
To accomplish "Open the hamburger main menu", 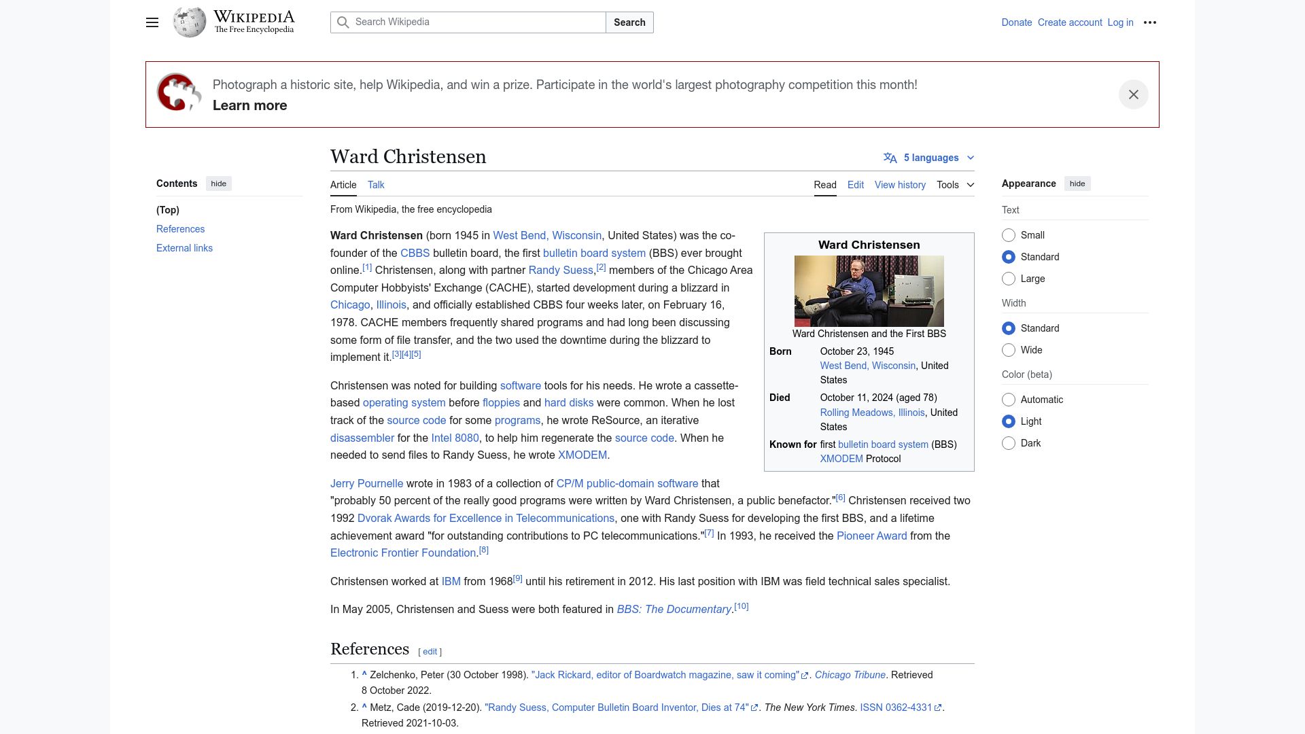I will click(152, 22).
